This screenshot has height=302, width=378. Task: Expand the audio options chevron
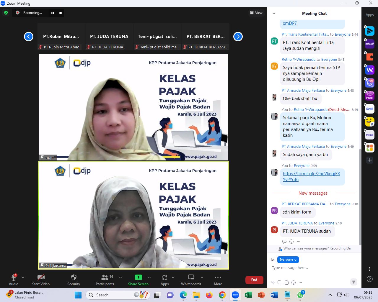tap(23, 277)
